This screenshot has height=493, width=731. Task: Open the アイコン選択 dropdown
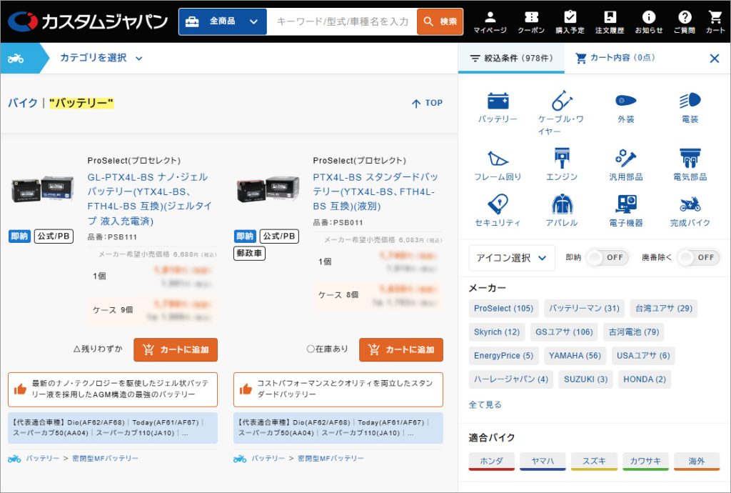coord(511,258)
